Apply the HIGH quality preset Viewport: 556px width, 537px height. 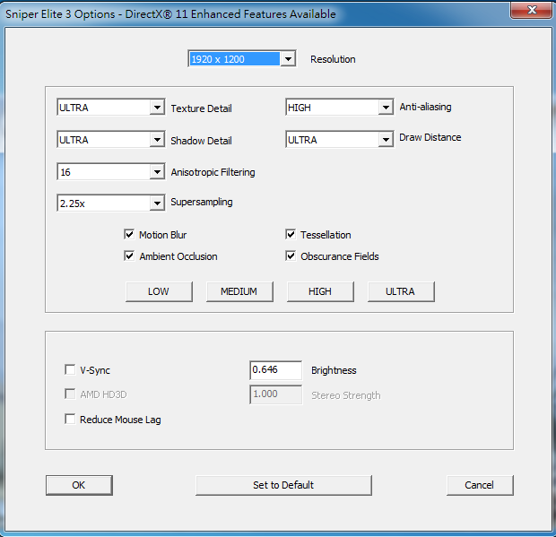click(320, 291)
